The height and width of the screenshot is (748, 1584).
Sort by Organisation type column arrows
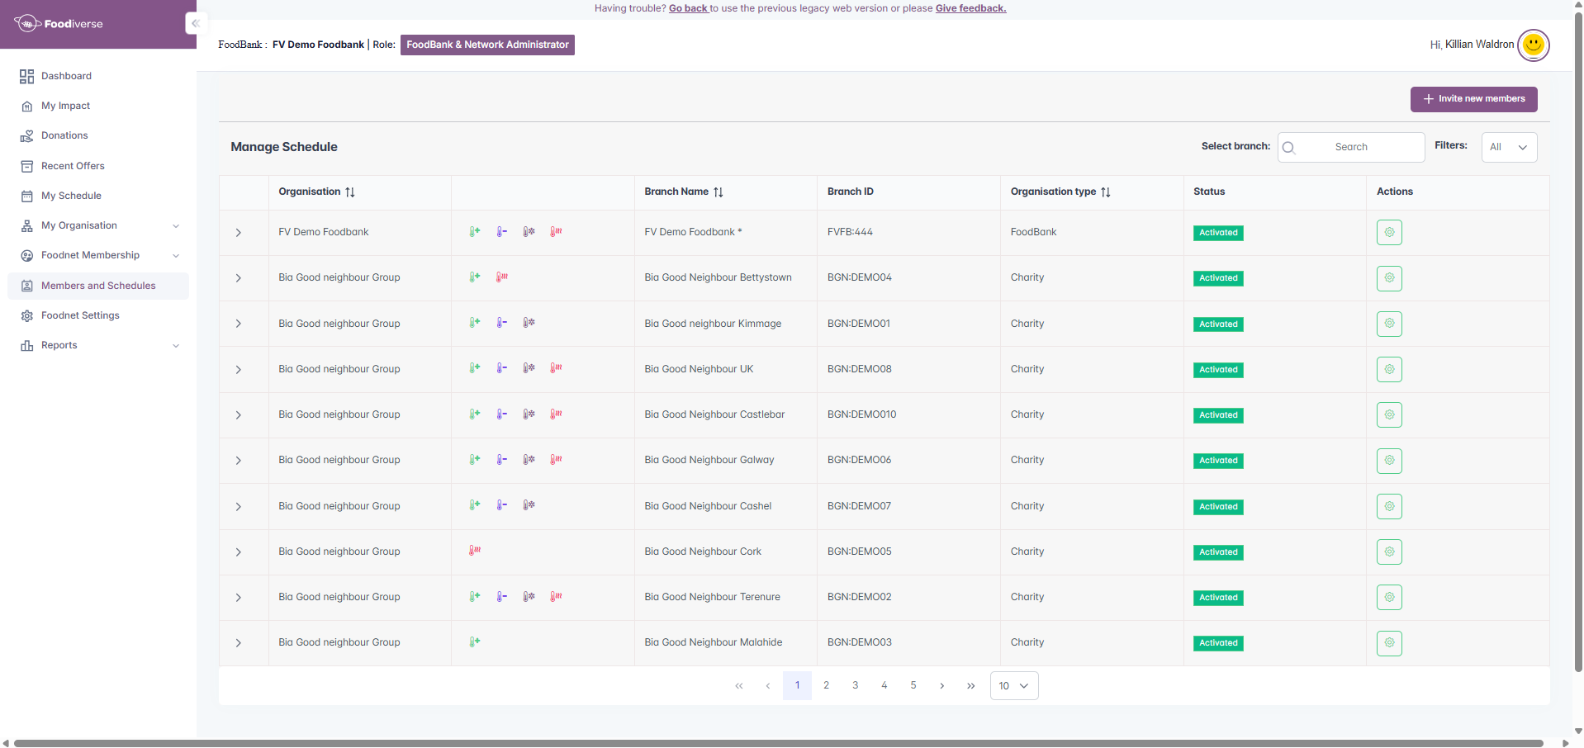coord(1106,192)
